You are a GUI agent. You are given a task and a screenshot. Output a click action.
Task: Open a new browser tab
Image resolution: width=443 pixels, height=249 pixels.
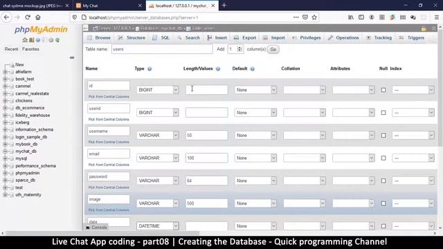coord(224,6)
